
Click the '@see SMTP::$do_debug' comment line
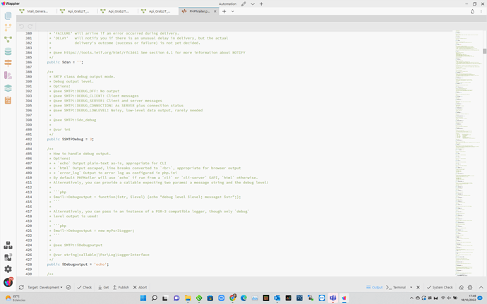[x=75, y=120]
